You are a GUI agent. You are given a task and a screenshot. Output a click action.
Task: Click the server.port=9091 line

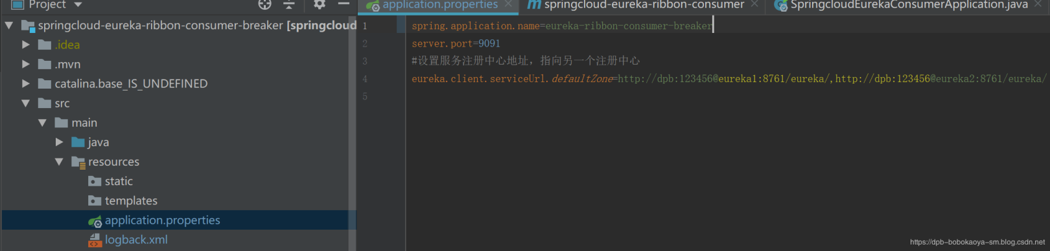pyautogui.click(x=456, y=43)
